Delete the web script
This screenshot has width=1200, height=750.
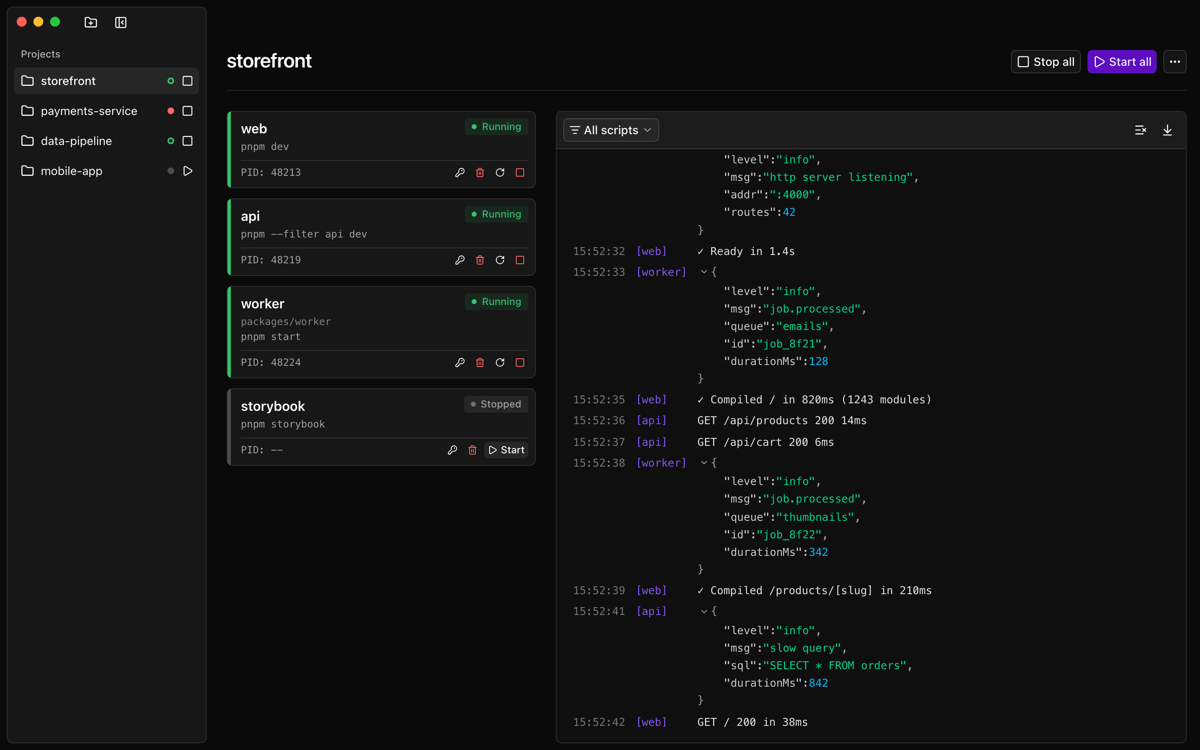(480, 172)
